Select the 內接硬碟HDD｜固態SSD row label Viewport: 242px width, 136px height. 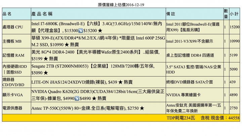[x=15, y=70]
